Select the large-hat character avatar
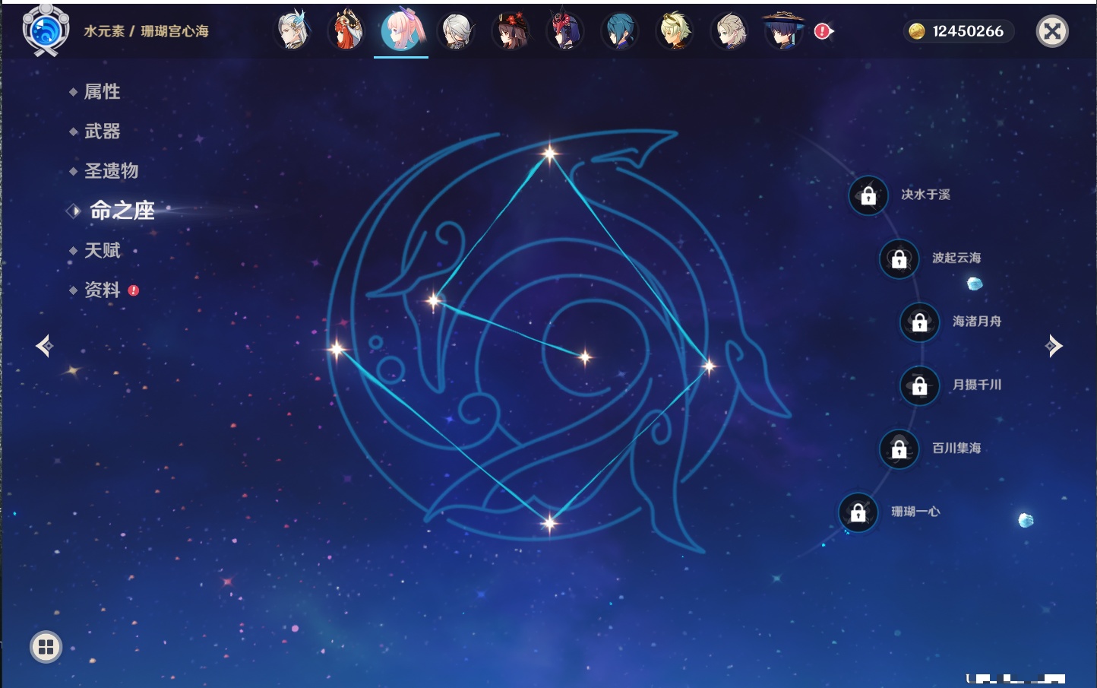This screenshot has height=688, width=1097. point(784,30)
